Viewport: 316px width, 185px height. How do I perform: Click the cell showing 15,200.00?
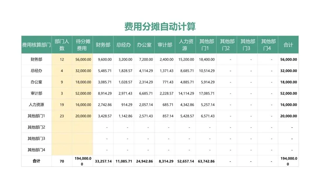[x=186, y=59]
